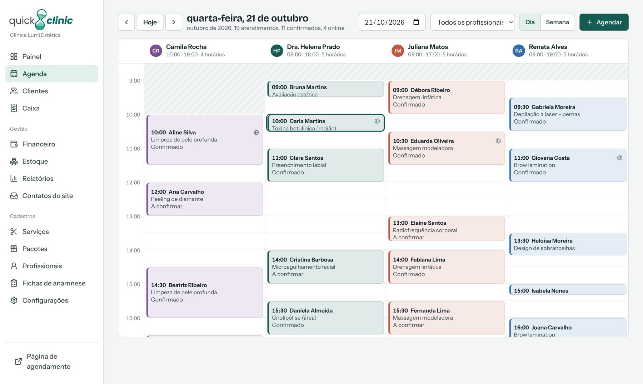Open the Agenda menu item

tap(51, 74)
